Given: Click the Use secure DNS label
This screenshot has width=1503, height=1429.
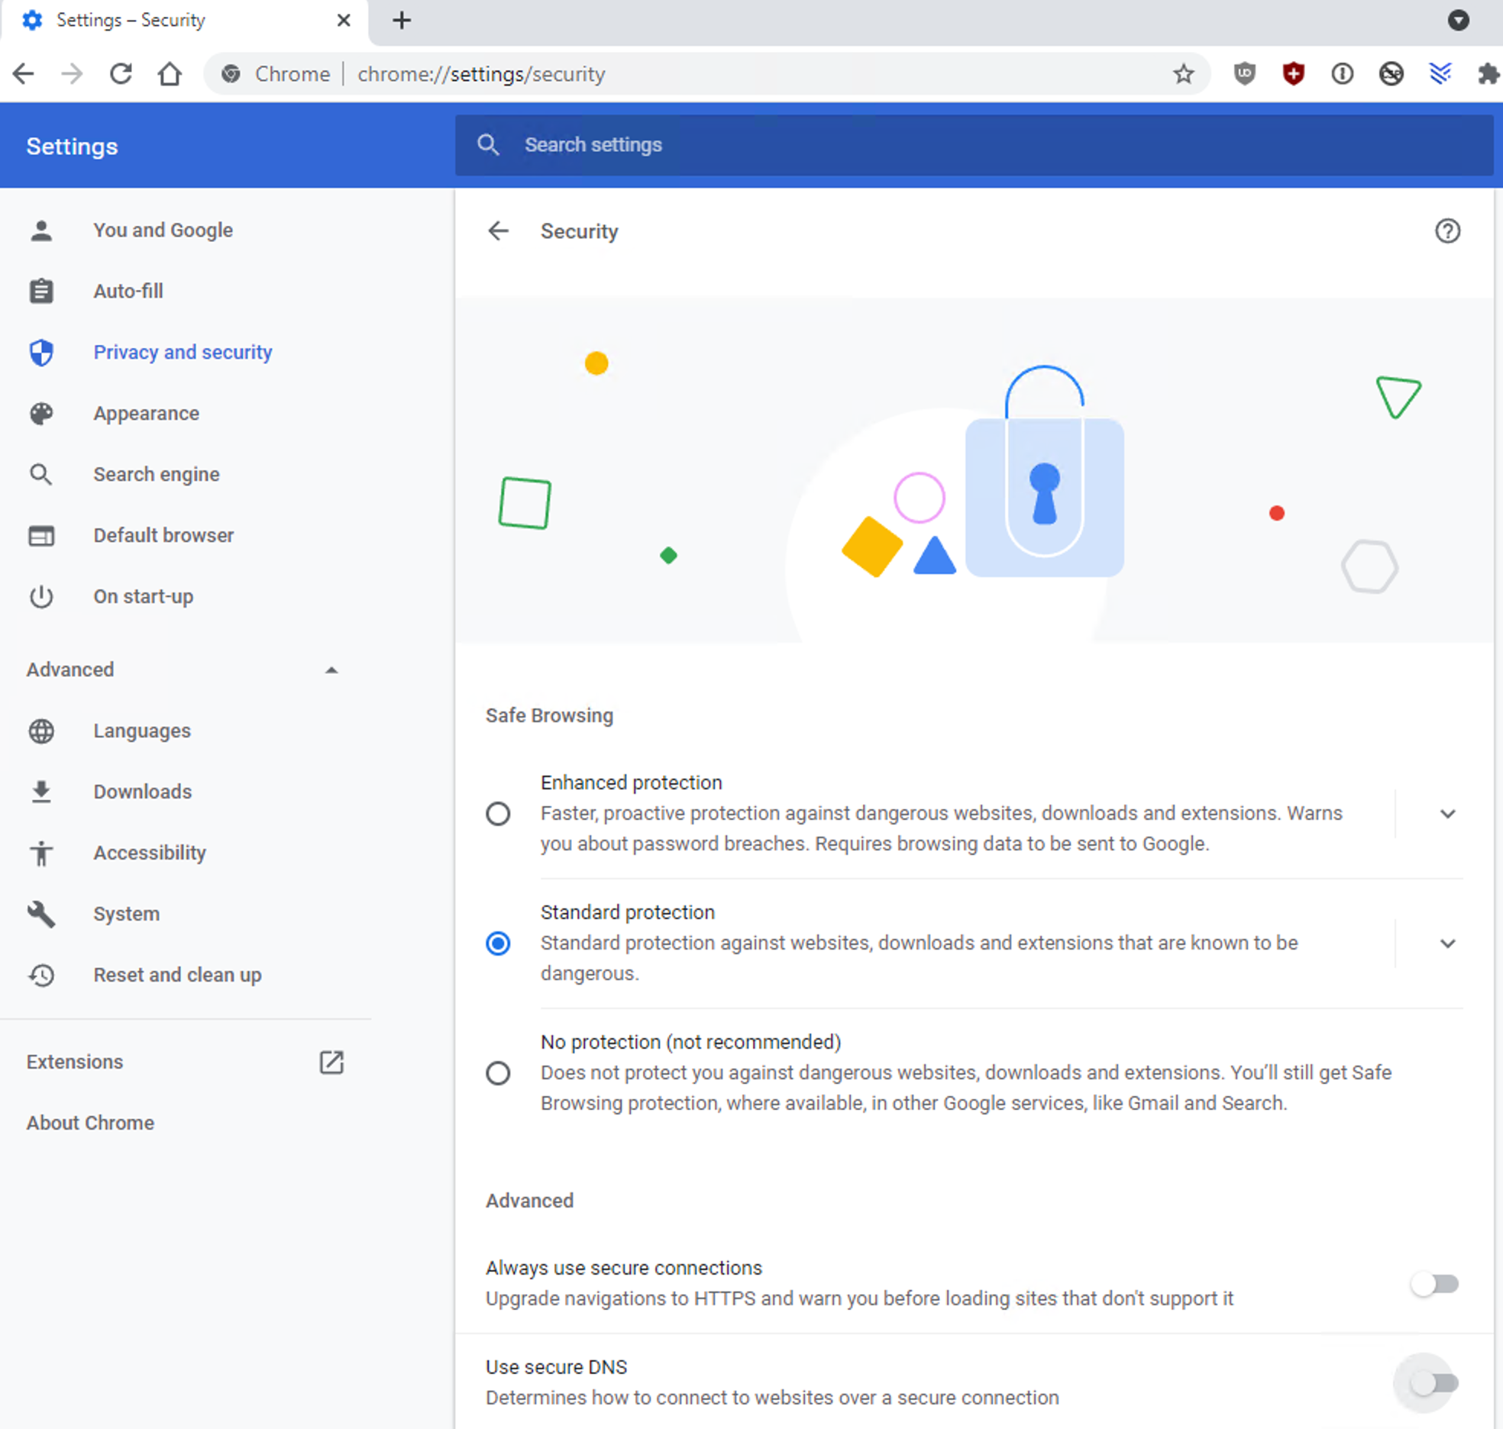Looking at the screenshot, I should point(556,1366).
